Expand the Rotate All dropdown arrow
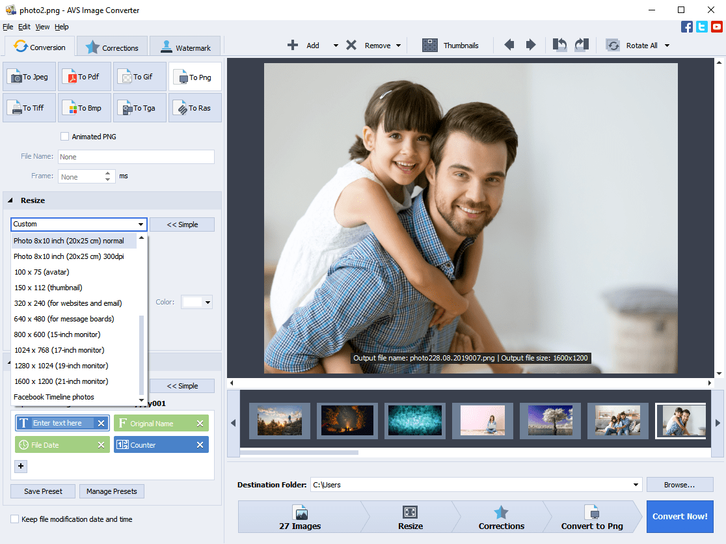 [667, 46]
